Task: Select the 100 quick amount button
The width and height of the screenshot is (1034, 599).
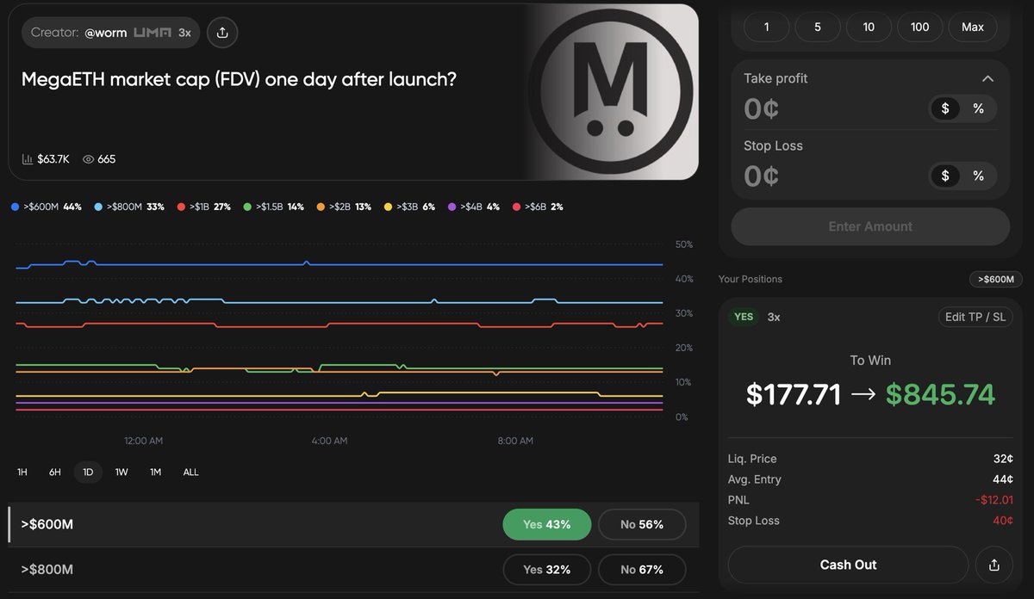Action: (920, 27)
